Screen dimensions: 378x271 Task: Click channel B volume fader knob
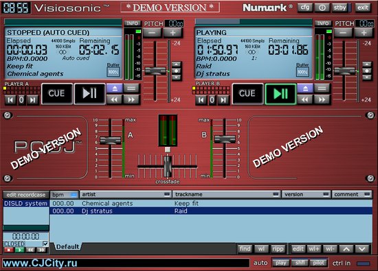[x=225, y=139]
